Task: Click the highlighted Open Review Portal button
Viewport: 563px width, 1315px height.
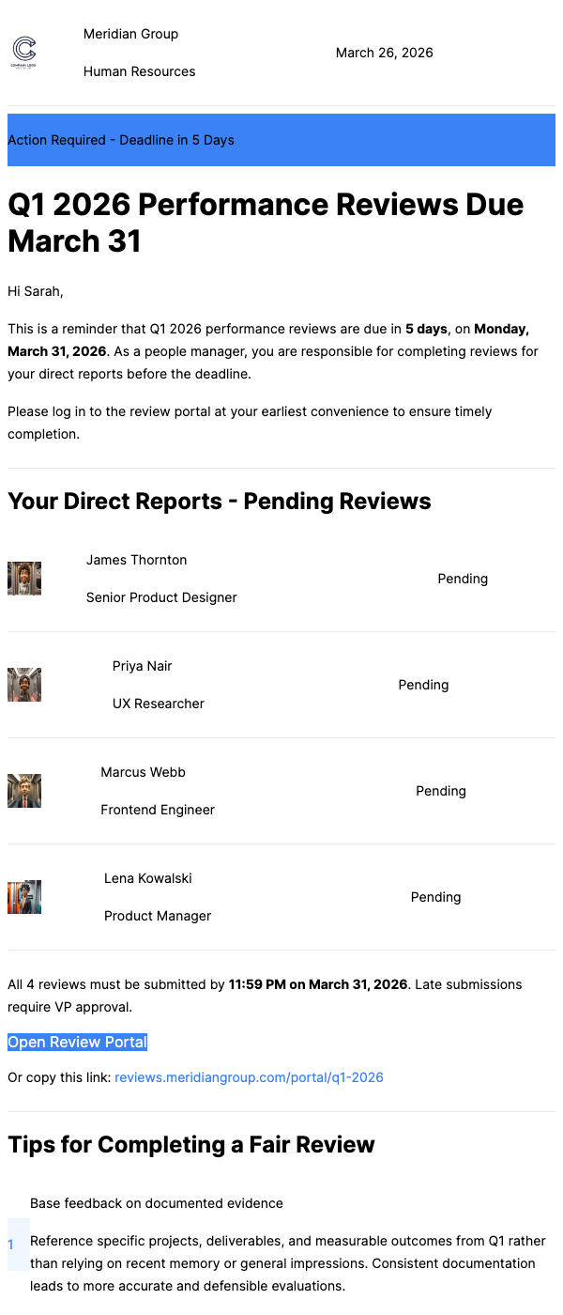Action: [77, 1042]
